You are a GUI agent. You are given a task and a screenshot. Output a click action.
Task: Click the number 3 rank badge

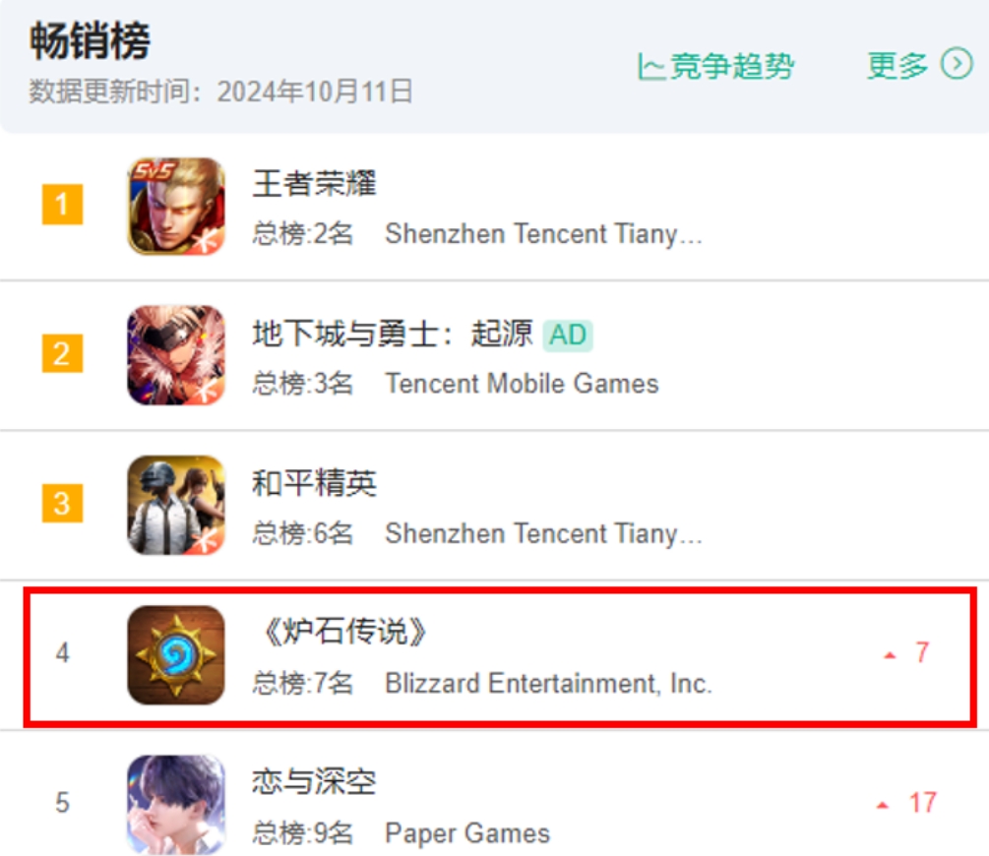(62, 503)
